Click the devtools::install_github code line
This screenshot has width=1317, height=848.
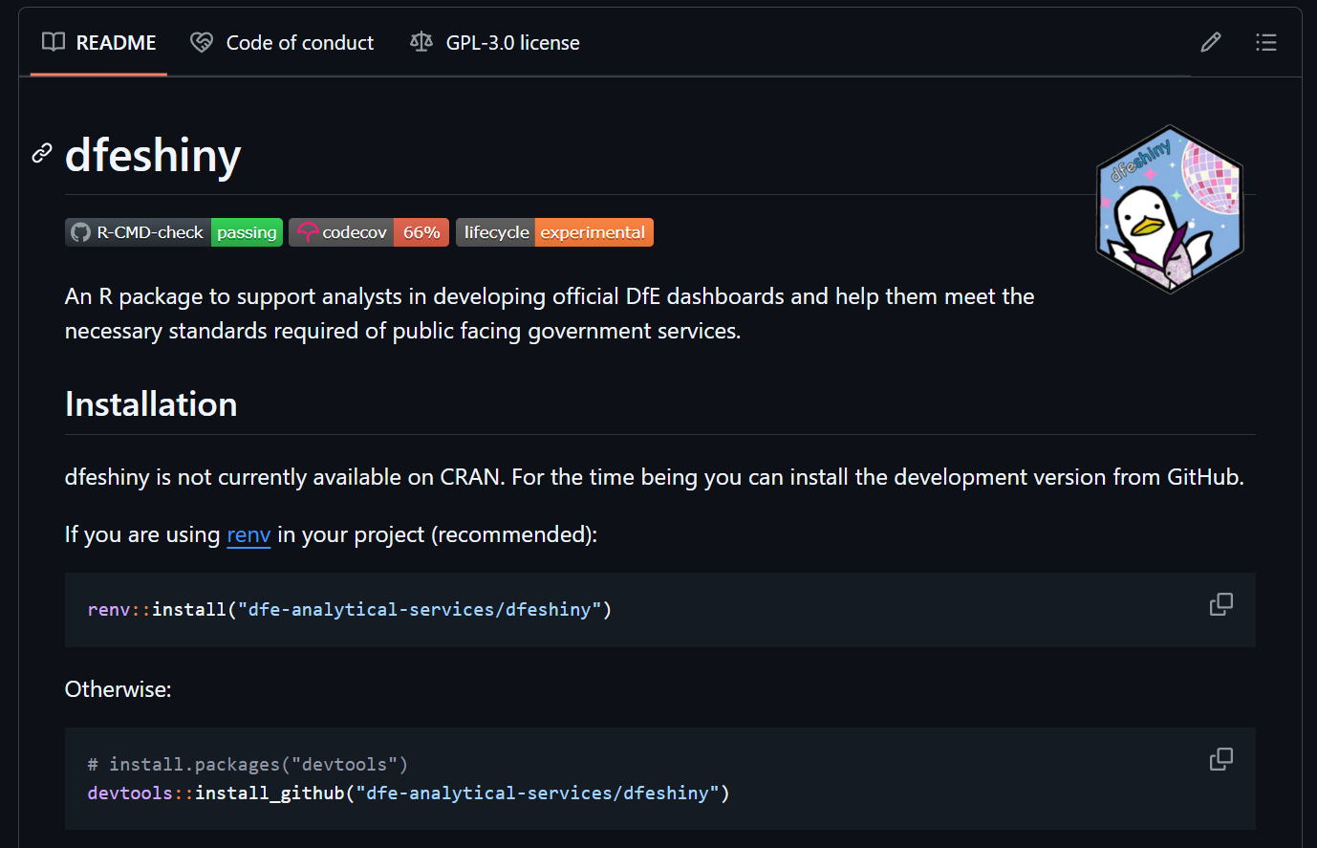tap(408, 793)
